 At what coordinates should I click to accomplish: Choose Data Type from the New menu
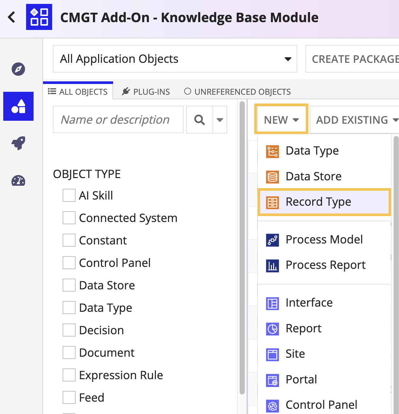click(x=324, y=151)
